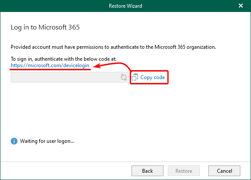Click the Restore Wizard title bar
251x180 pixels.
[125, 6]
